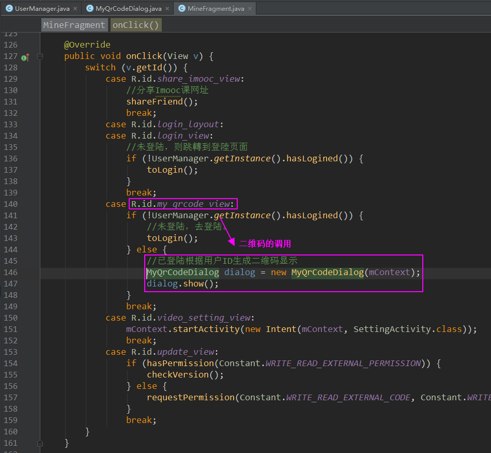Select the onClick() breadcrumb

tap(135, 25)
